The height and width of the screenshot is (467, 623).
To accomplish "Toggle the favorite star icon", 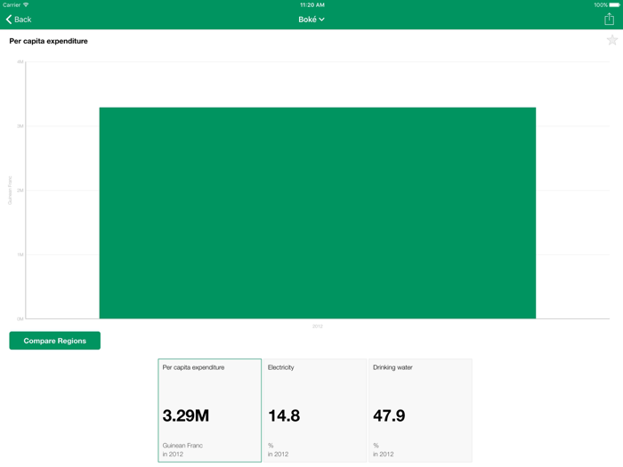I will click(x=612, y=40).
